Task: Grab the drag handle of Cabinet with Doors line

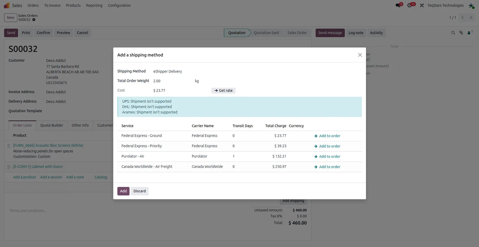Action: [x=9, y=167]
